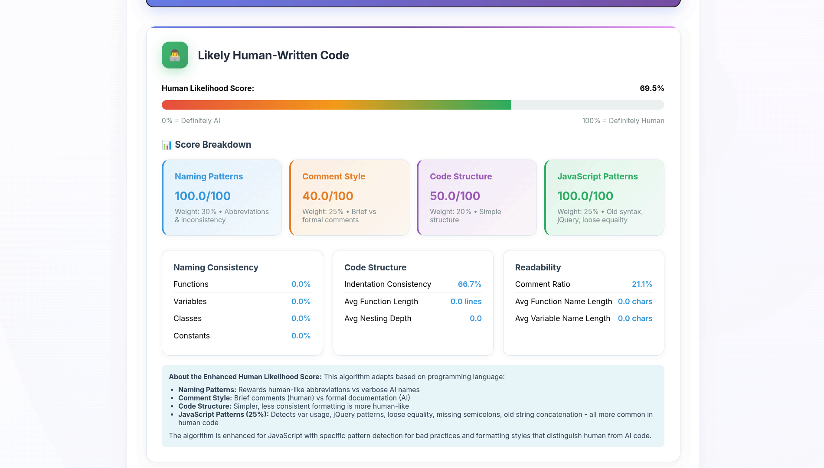The width and height of the screenshot is (824, 468).
Task: Select the Comment Style score card
Action: coord(349,198)
